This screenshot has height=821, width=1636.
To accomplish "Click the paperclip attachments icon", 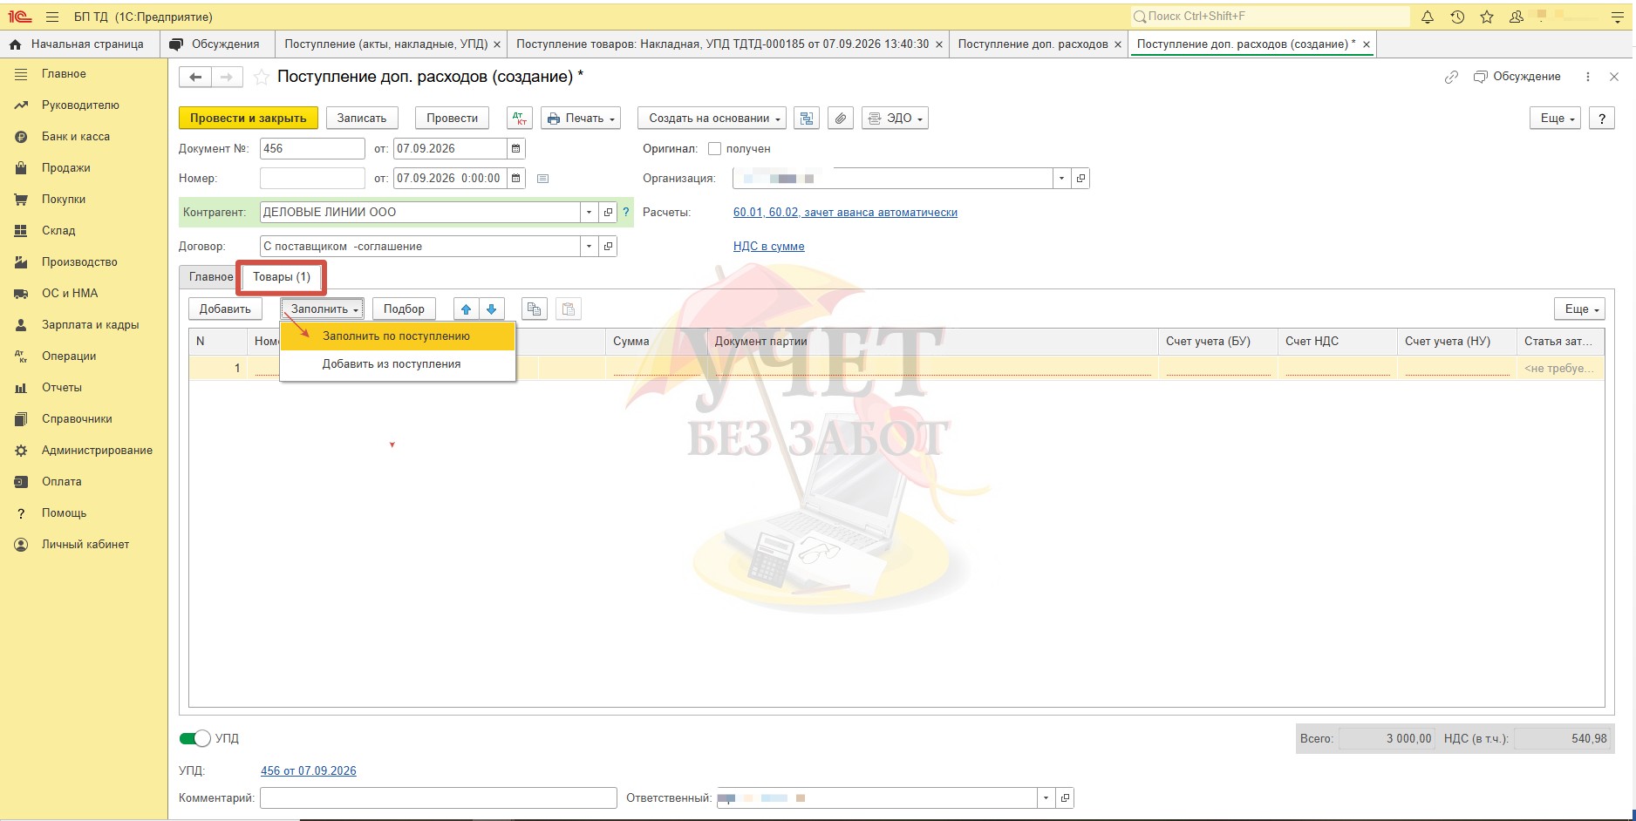I will point(840,119).
